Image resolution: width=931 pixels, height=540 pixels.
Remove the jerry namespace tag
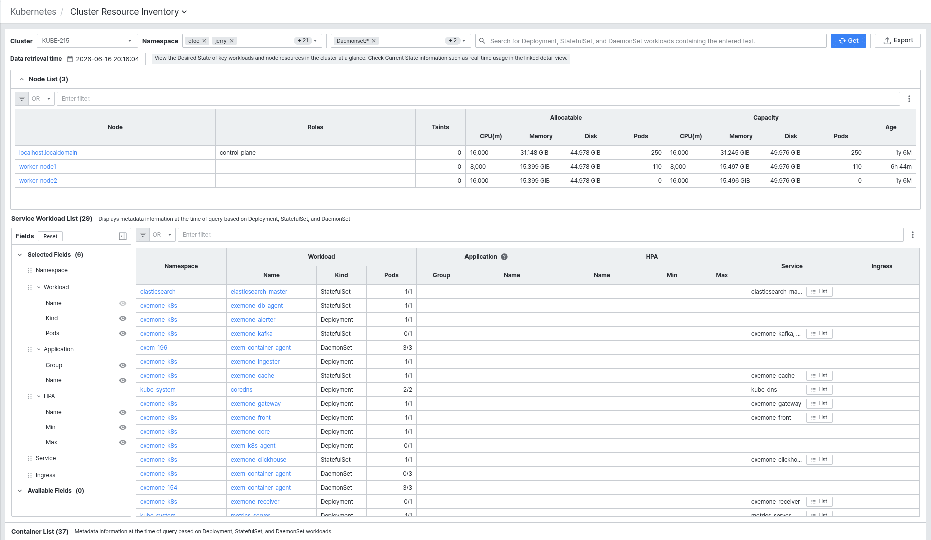232,41
